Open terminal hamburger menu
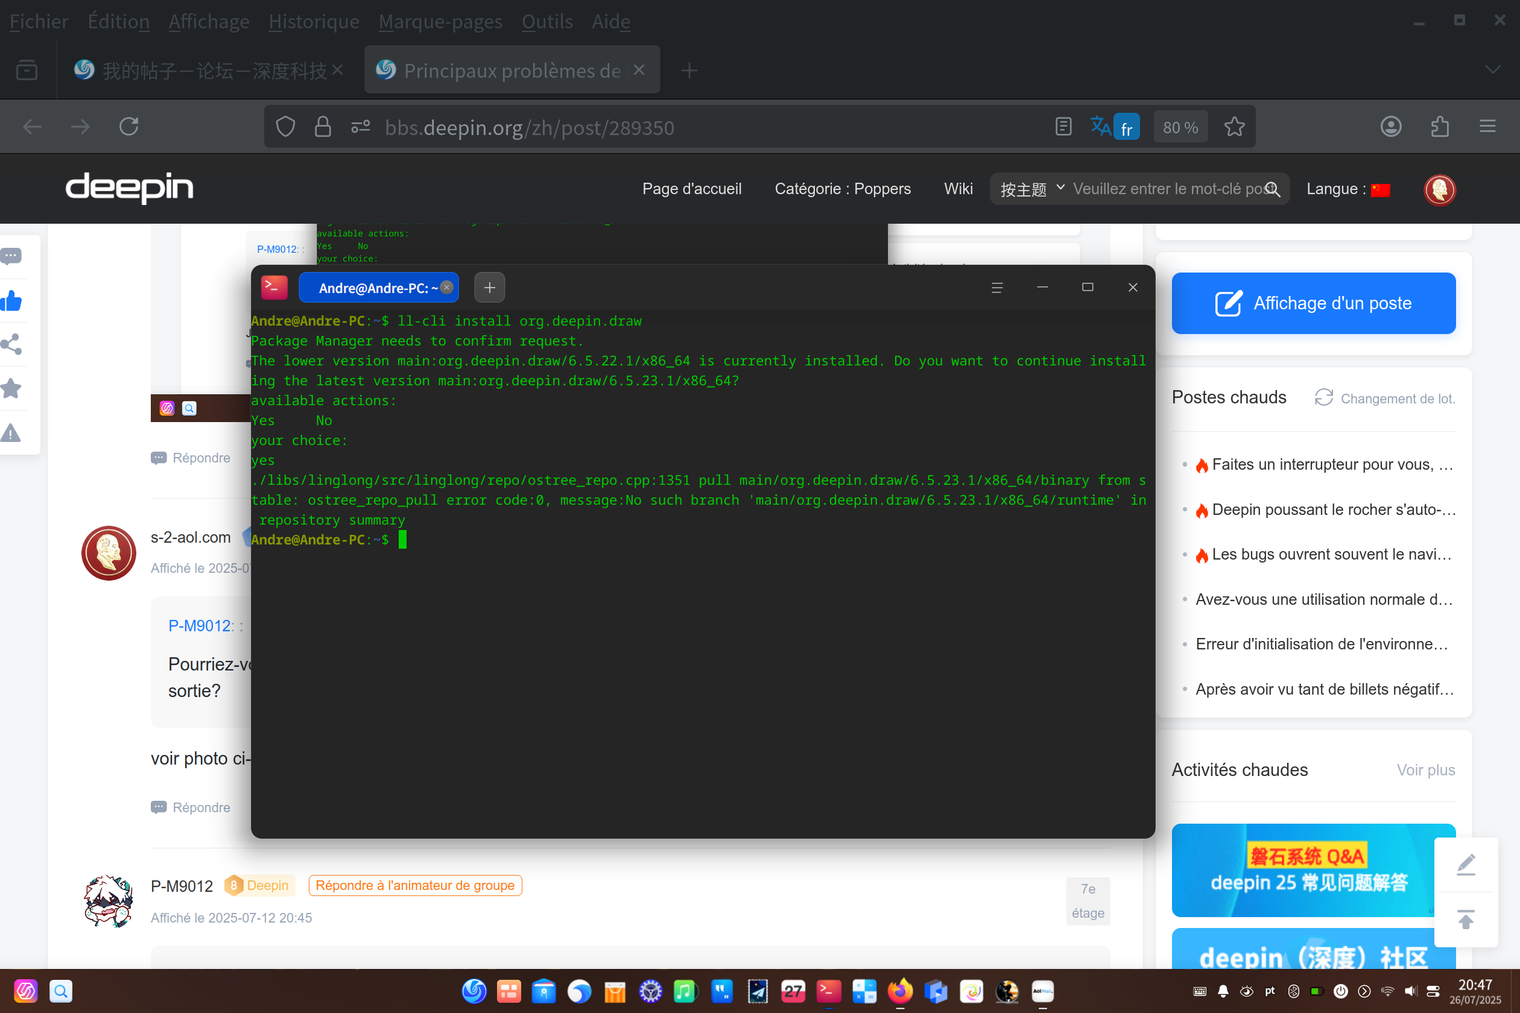Screen dimensions: 1520x1013 pyautogui.click(x=996, y=288)
